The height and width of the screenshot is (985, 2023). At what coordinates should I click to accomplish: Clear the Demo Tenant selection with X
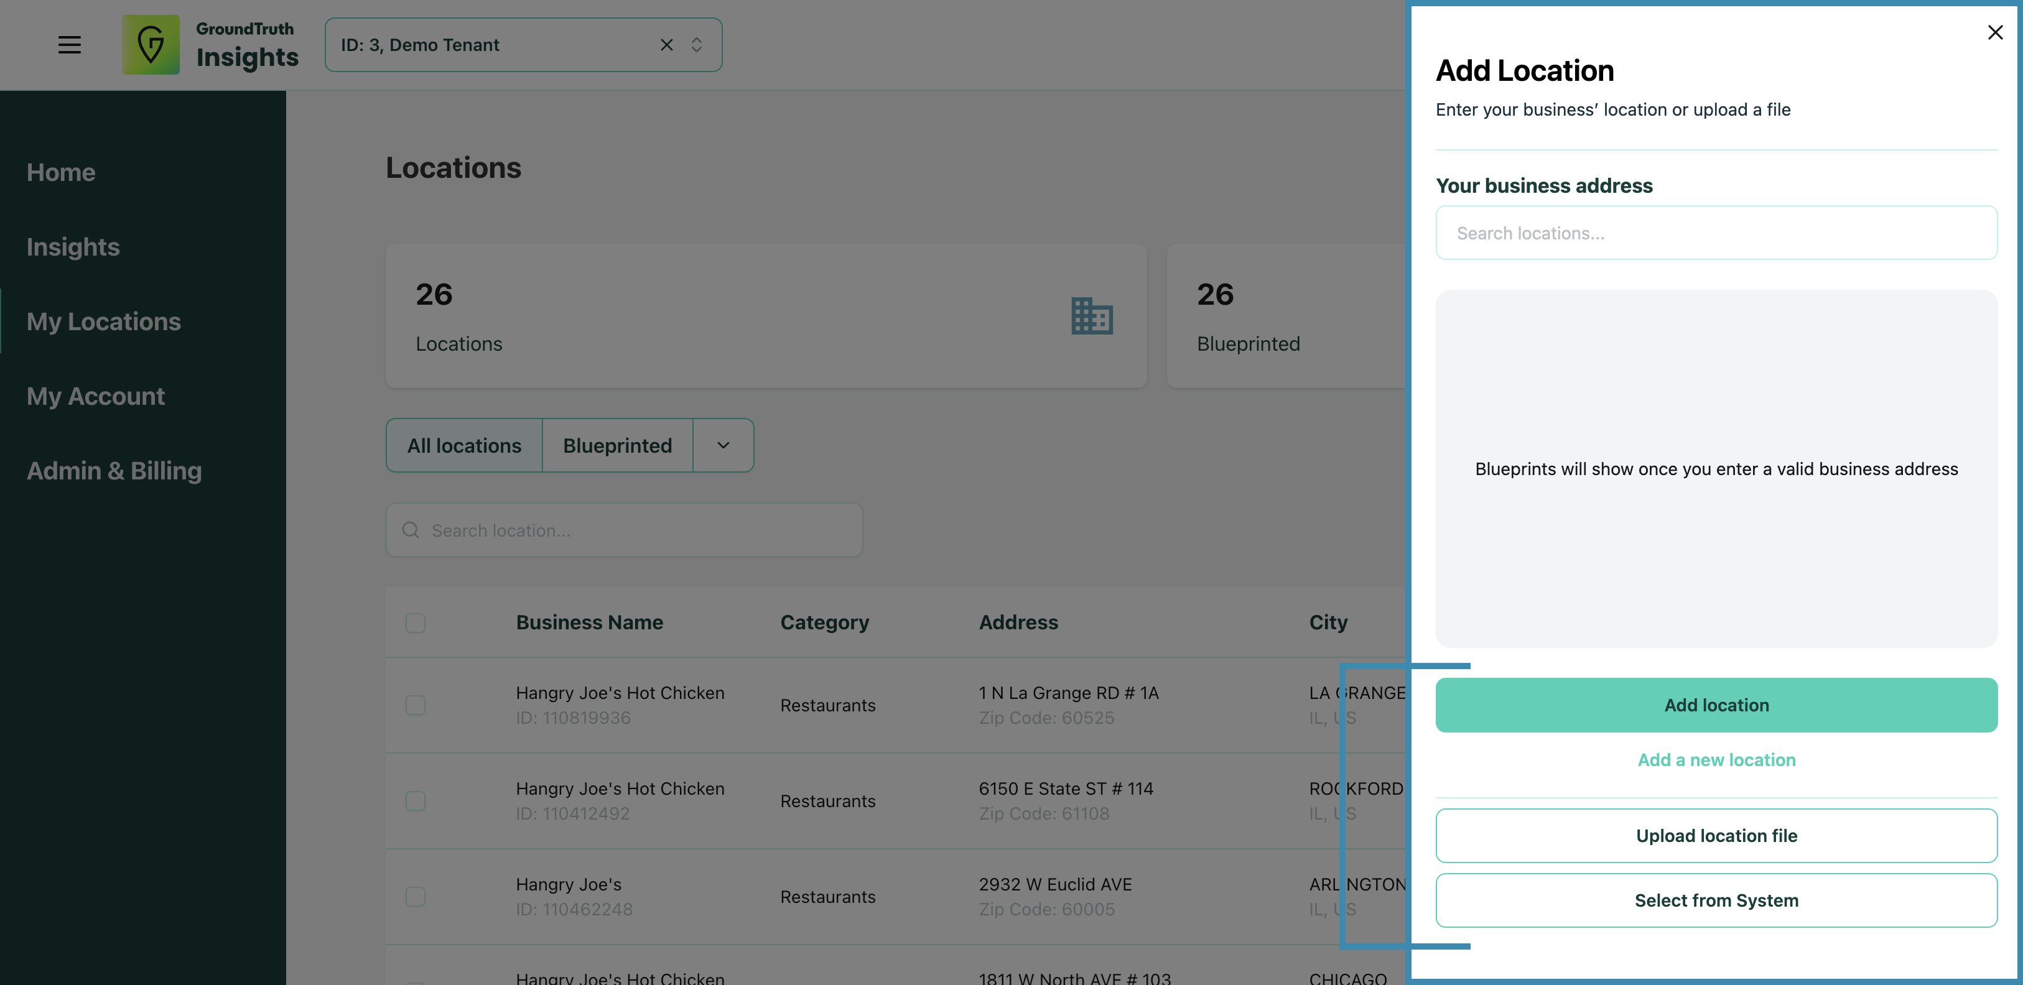pos(666,45)
